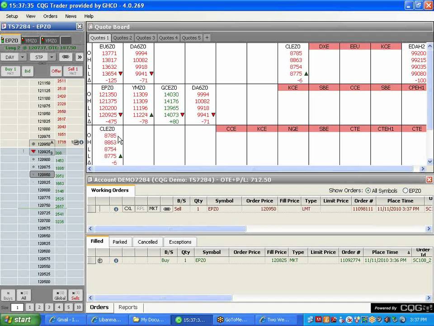Click the Sell 1 MKT button
Viewport: 434px width, 326px height.
pos(73,71)
